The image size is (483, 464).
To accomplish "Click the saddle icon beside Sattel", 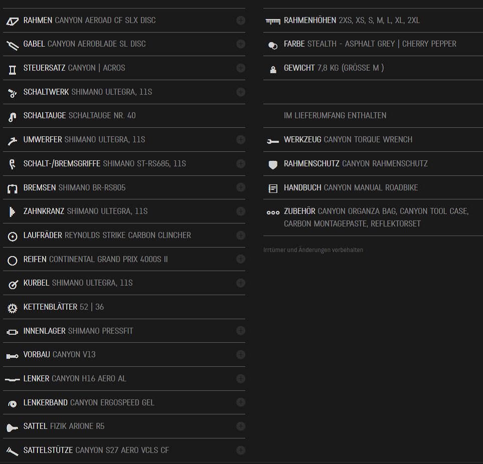I will coord(13,428).
